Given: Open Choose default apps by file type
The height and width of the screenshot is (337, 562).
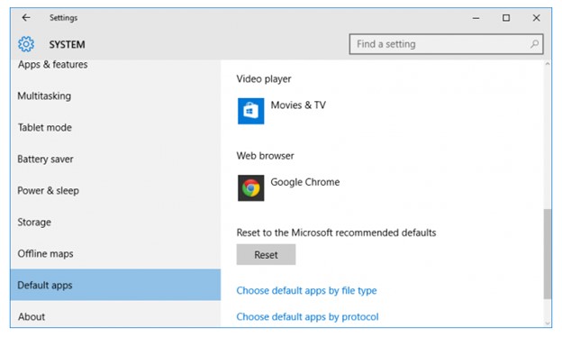Looking at the screenshot, I should pyautogui.click(x=306, y=290).
